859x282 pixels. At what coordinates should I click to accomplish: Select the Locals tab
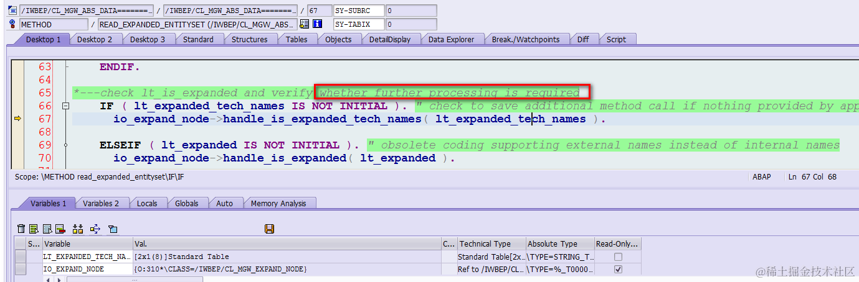tap(147, 203)
